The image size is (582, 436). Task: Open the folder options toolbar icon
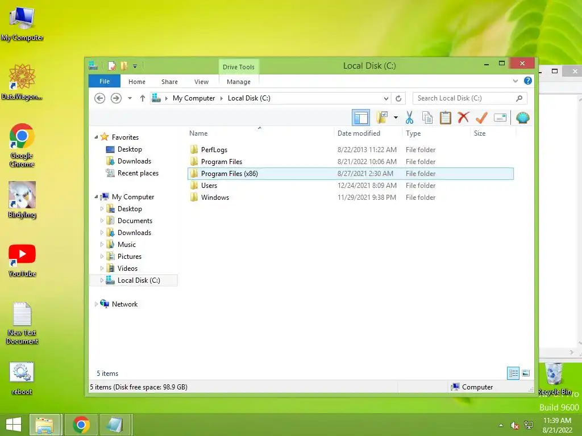382,118
